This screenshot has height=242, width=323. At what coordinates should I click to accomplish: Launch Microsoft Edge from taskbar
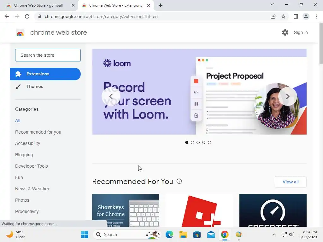pyautogui.click(x=169, y=234)
